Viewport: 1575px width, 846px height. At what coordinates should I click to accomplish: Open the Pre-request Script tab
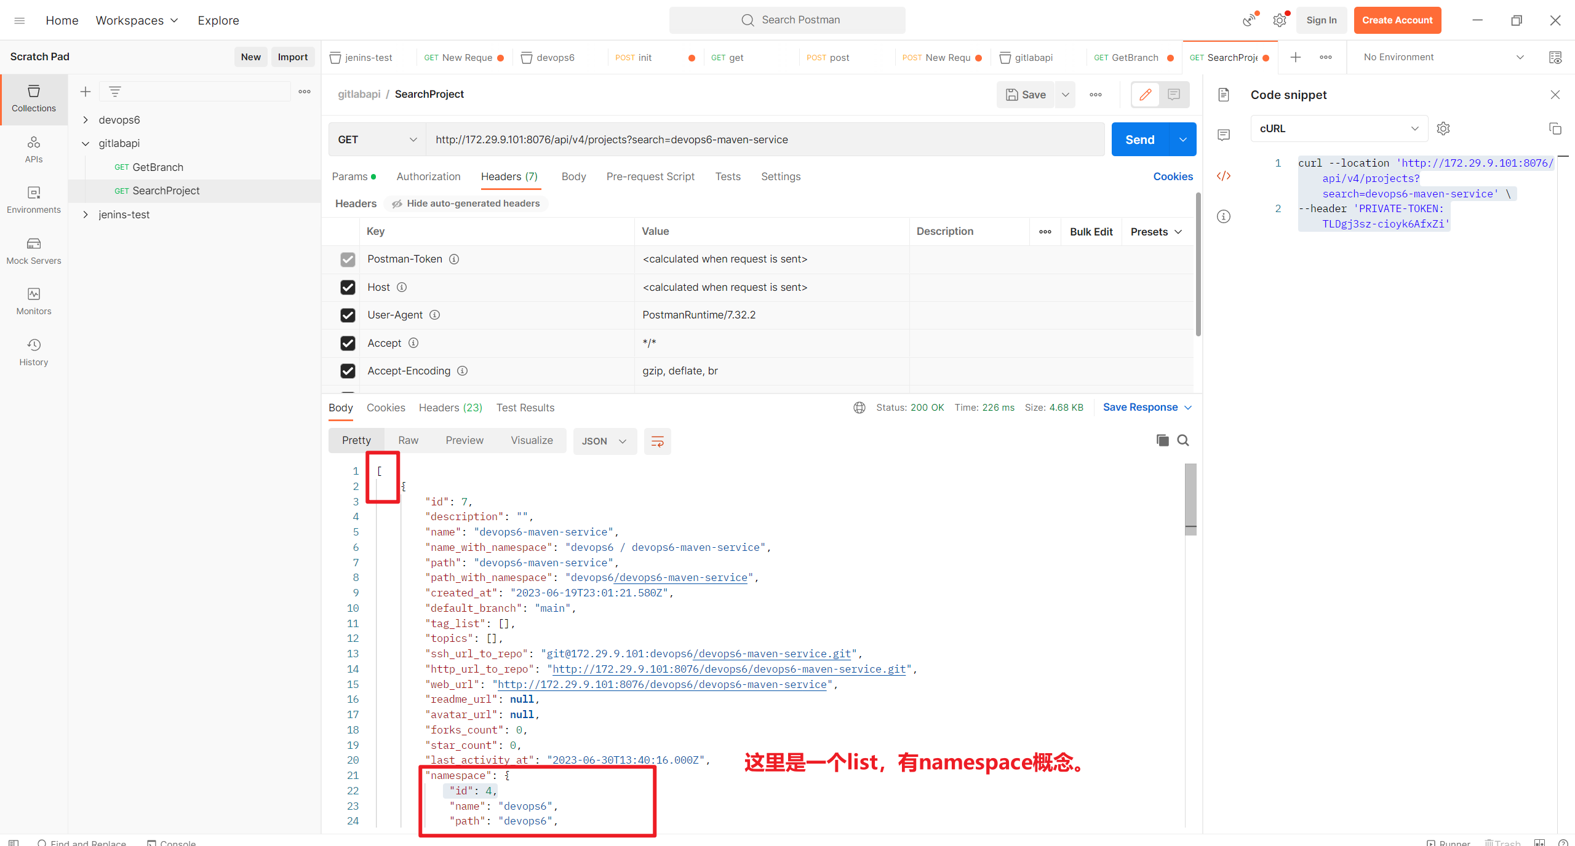coord(650,176)
